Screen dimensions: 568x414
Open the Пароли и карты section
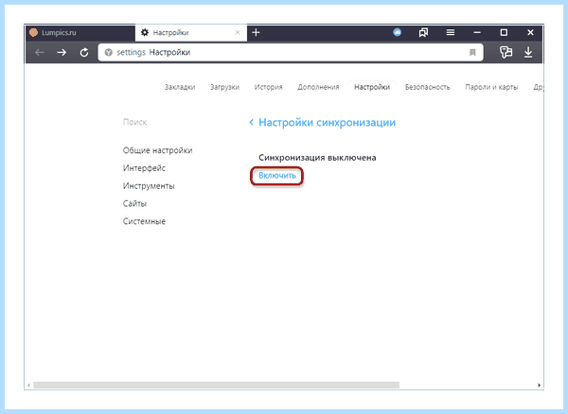tap(491, 87)
